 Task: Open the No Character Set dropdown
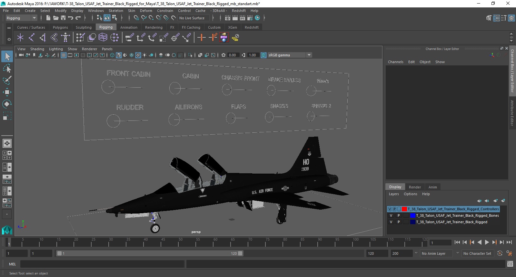[x=477, y=253]
